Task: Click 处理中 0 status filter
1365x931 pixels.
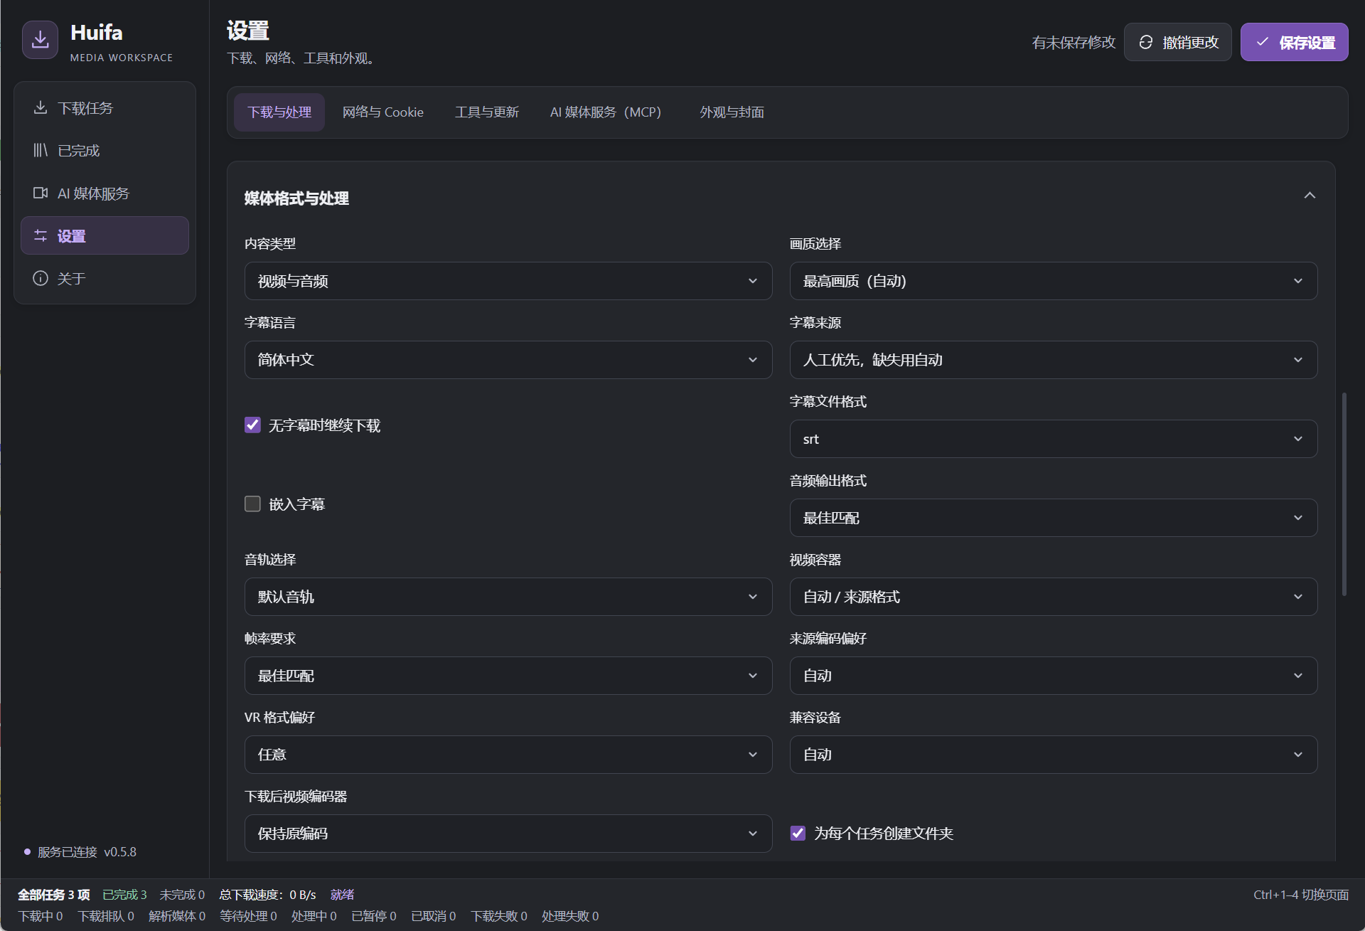Action: pos(314,916)
